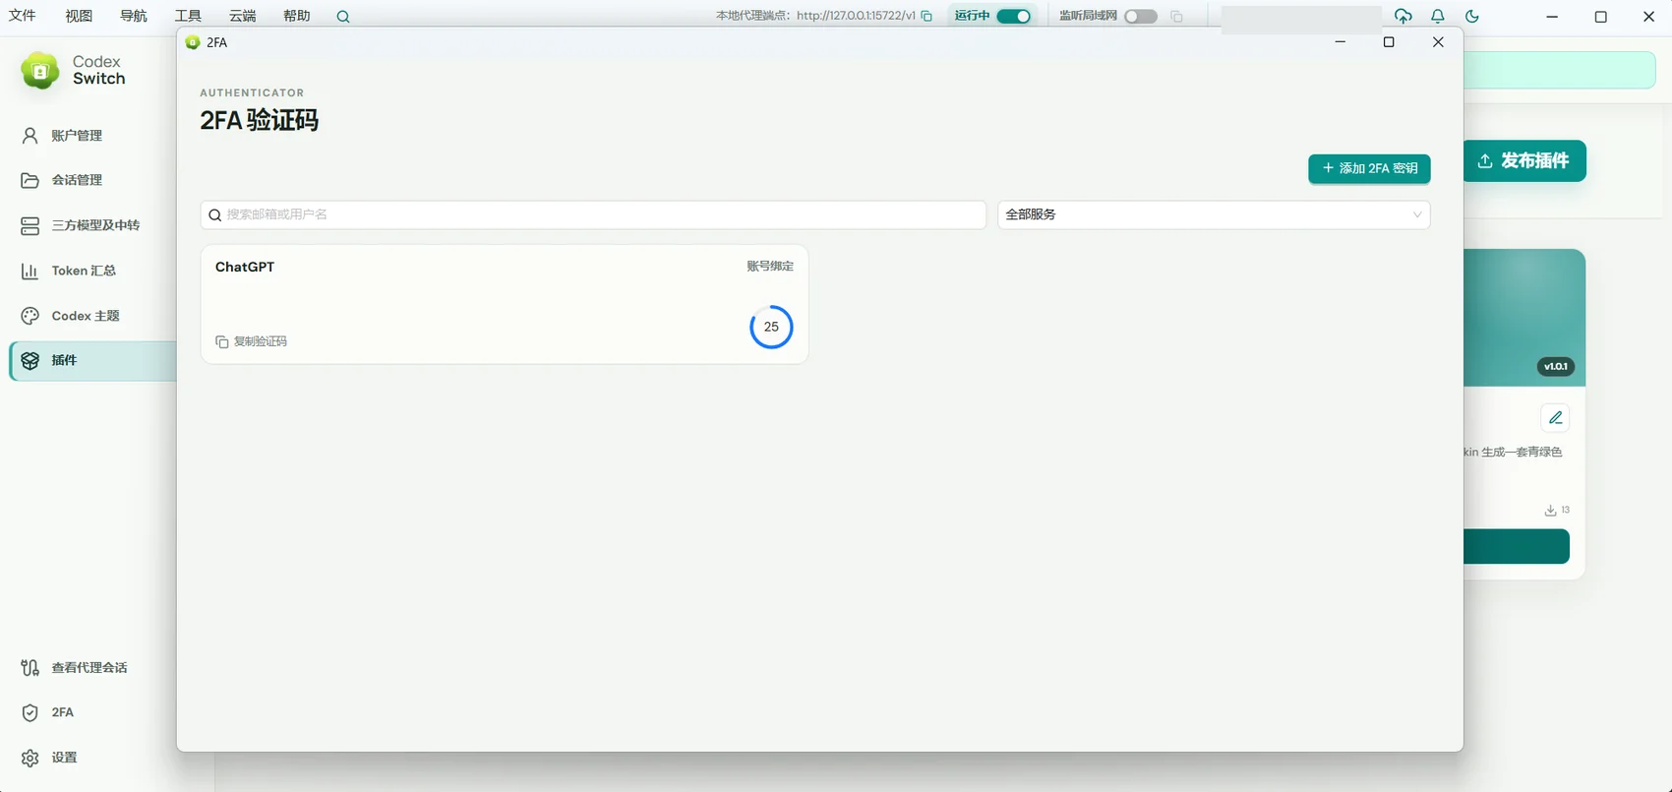The height and width of the screenshot is (792, 1672).
Task: Click 发布插件 in the background window
Action: tap(1524, 160)
